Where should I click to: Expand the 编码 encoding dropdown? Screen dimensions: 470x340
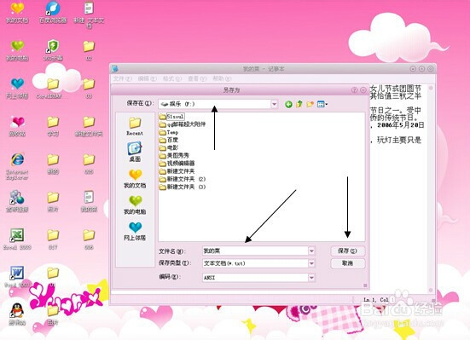click(311, 278)
